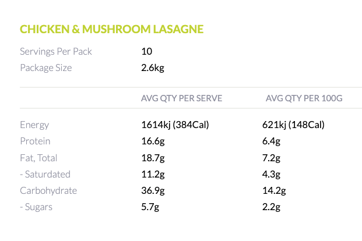Select the 7.2g fat per 100g value
The image size is (362, 241).
pyautogui.click(x=272, y=157)
